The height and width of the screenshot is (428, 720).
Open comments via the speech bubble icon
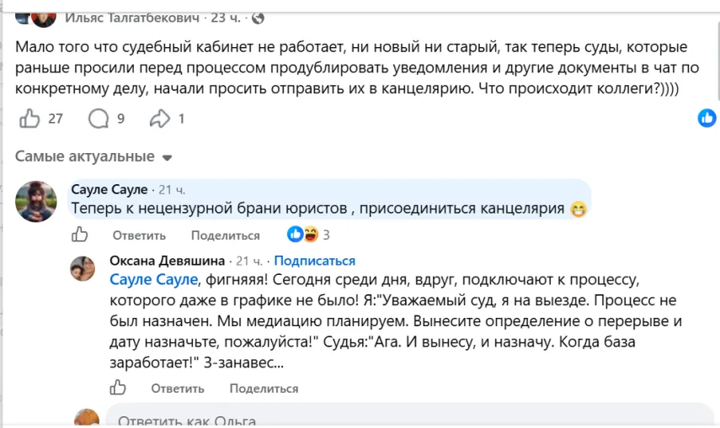tap(99, 119)
